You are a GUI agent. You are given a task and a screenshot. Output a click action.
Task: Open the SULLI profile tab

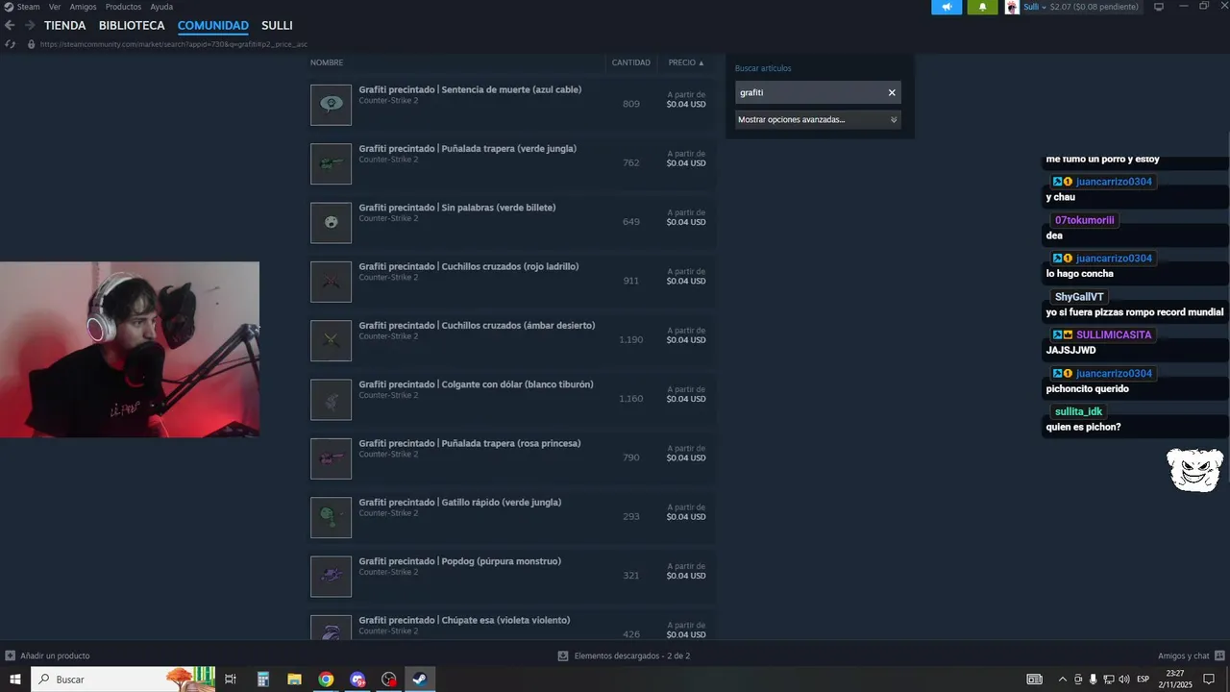[x=277, y=25]
